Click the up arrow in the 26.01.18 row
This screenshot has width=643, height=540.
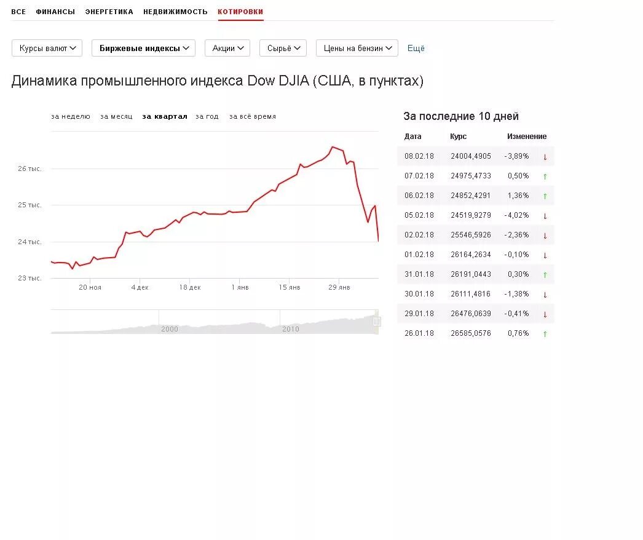[x=545, y=334]
